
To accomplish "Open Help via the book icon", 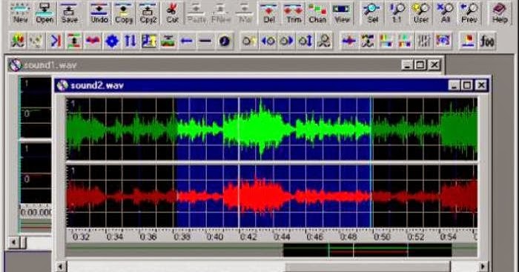I will tap(500, 13).
